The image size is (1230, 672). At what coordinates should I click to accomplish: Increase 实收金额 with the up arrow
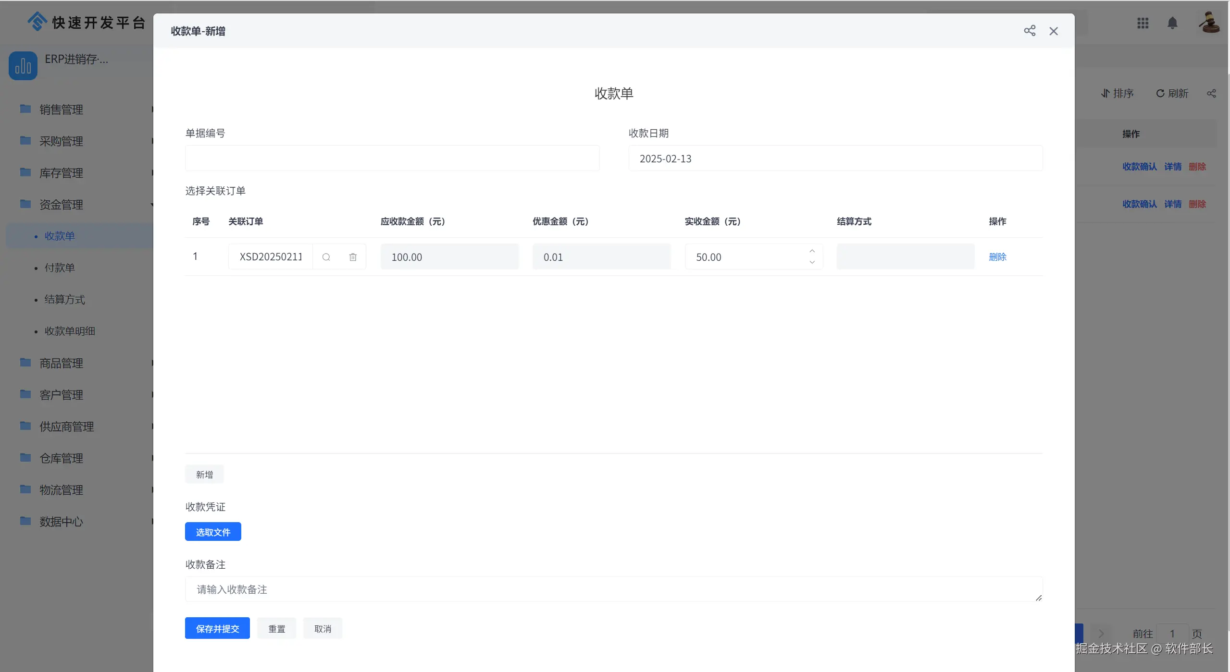pos(812,251)
